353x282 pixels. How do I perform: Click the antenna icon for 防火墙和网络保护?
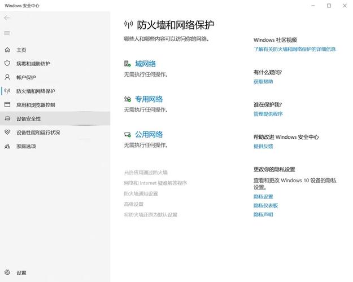pos(7,91)
